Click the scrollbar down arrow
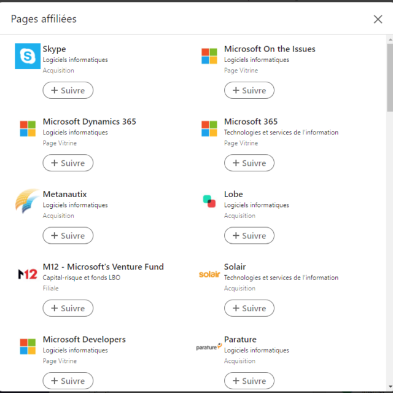The height and width of the screenshot is (393, 393). 391,386
